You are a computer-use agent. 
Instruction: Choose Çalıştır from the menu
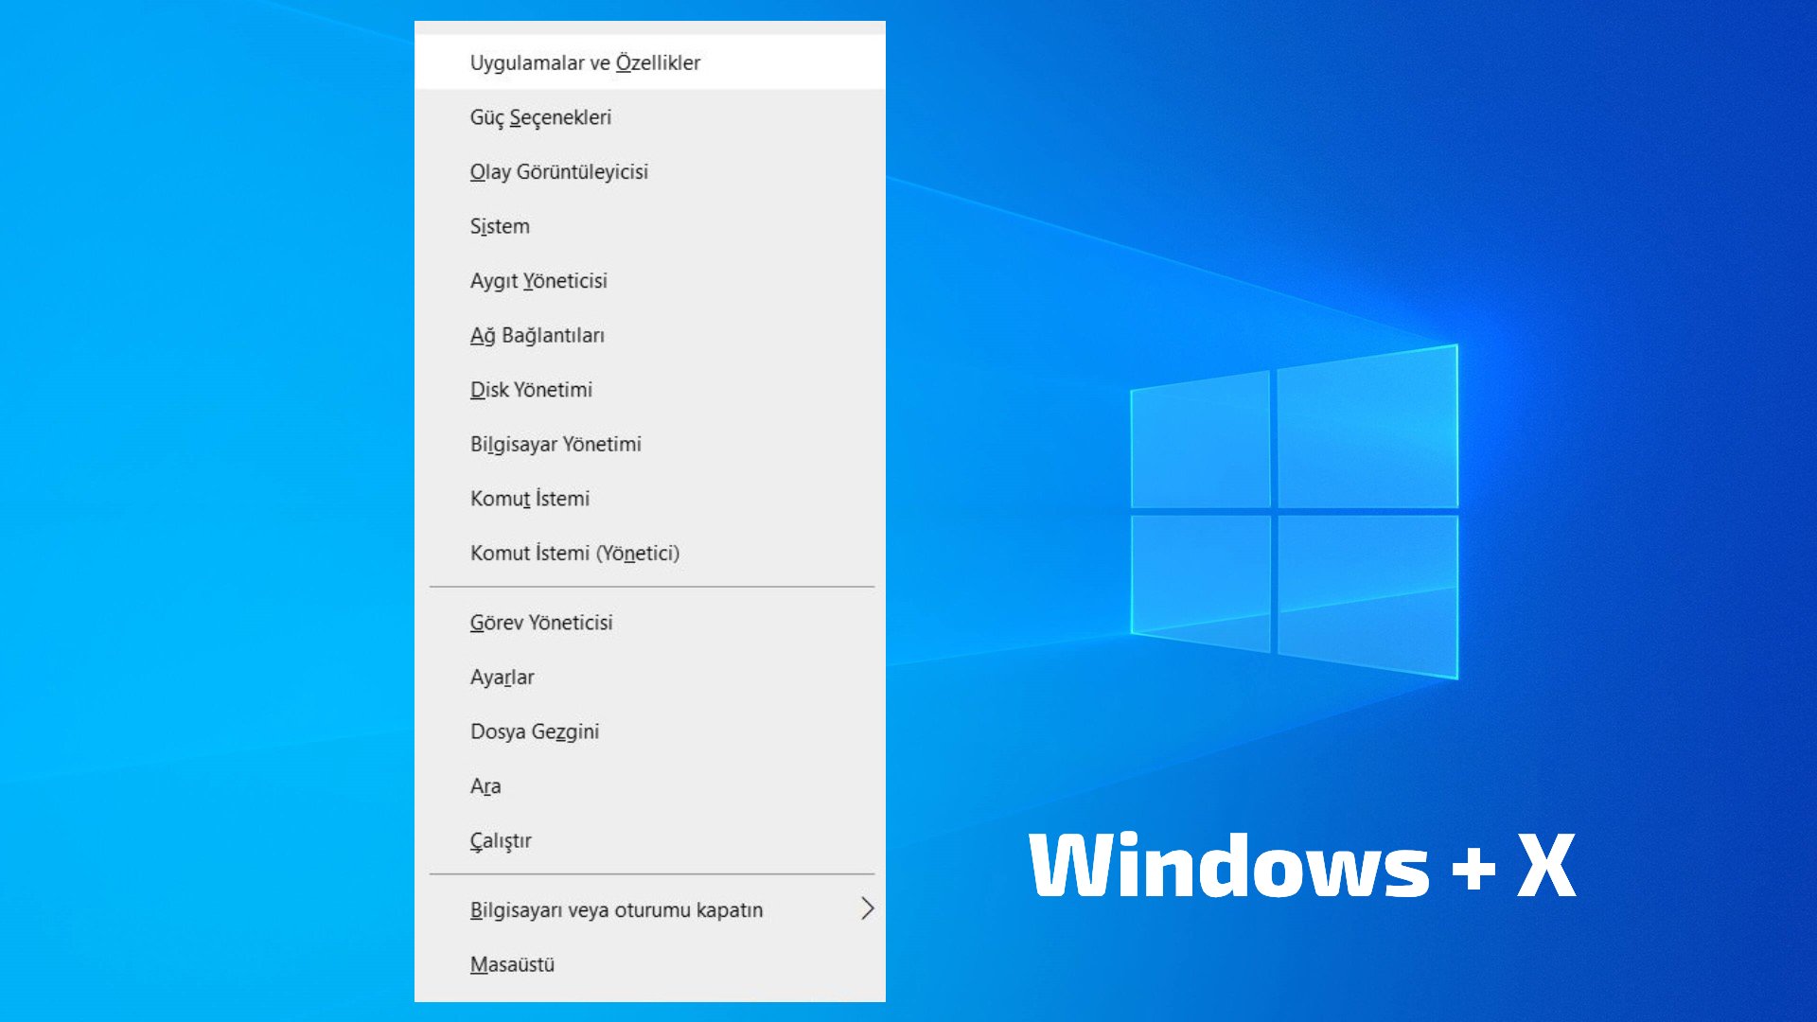[650, 840]
